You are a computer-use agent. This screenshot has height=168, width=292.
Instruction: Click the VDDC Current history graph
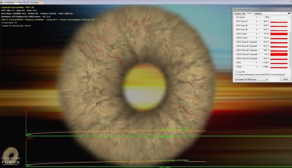(279, 34)
